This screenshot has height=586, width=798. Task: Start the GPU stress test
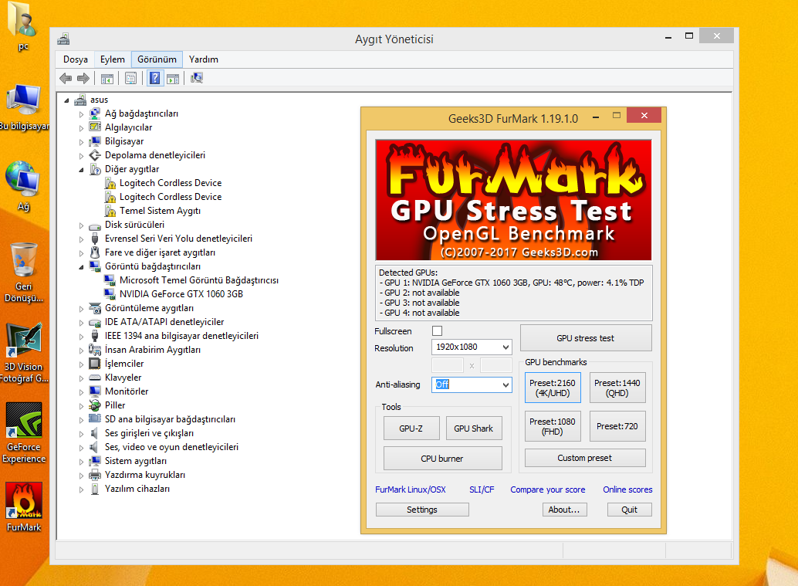(586, 338)
